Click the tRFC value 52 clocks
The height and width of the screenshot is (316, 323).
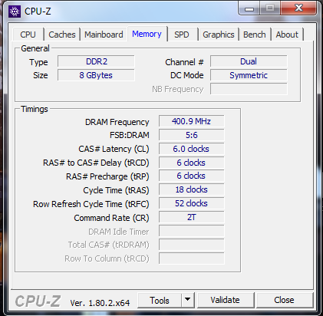coord(191,203)
